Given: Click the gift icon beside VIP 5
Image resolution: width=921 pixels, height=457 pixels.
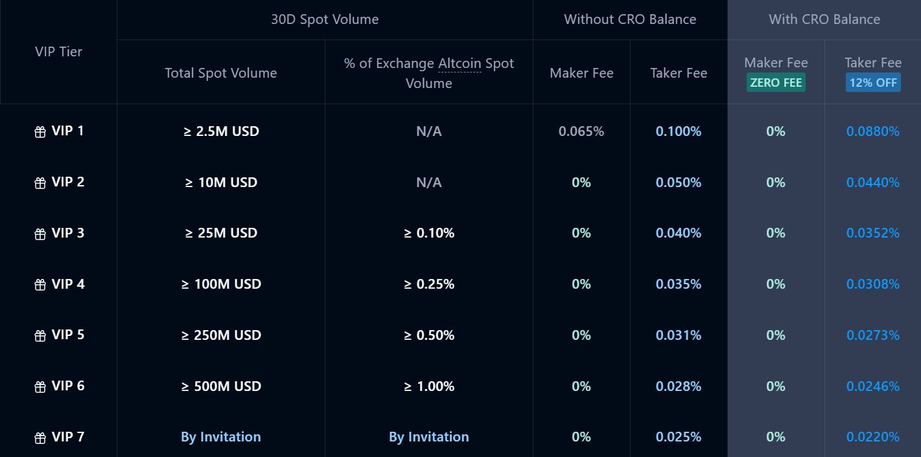Looking at the screenshot, I should click(40, 336).
